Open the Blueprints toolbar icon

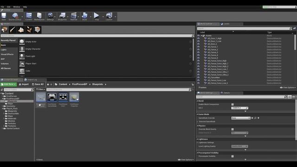(62, 16)
